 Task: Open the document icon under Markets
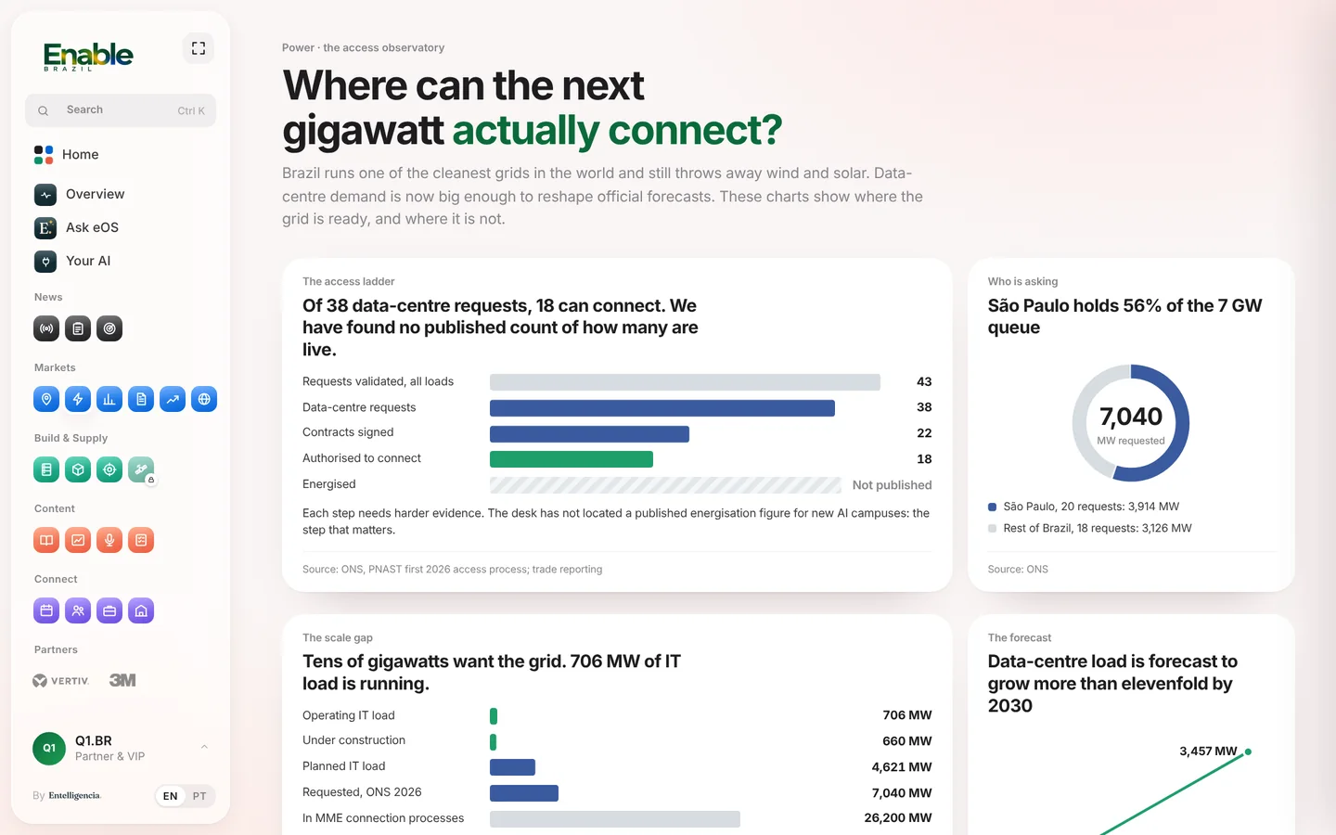[x=141, y=399]
